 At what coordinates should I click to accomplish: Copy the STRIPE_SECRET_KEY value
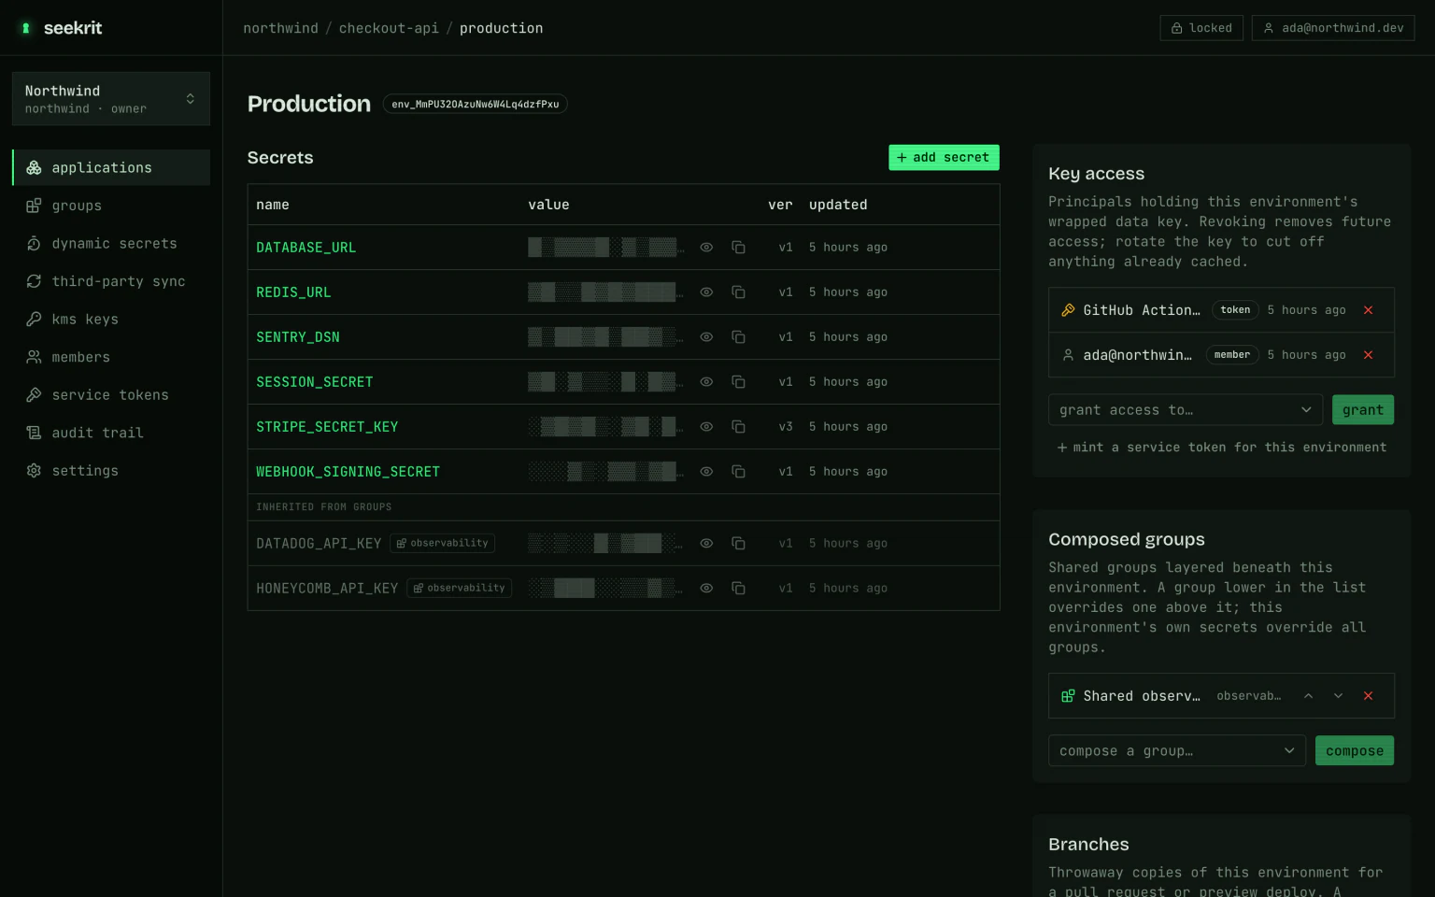tap(738, 427)
